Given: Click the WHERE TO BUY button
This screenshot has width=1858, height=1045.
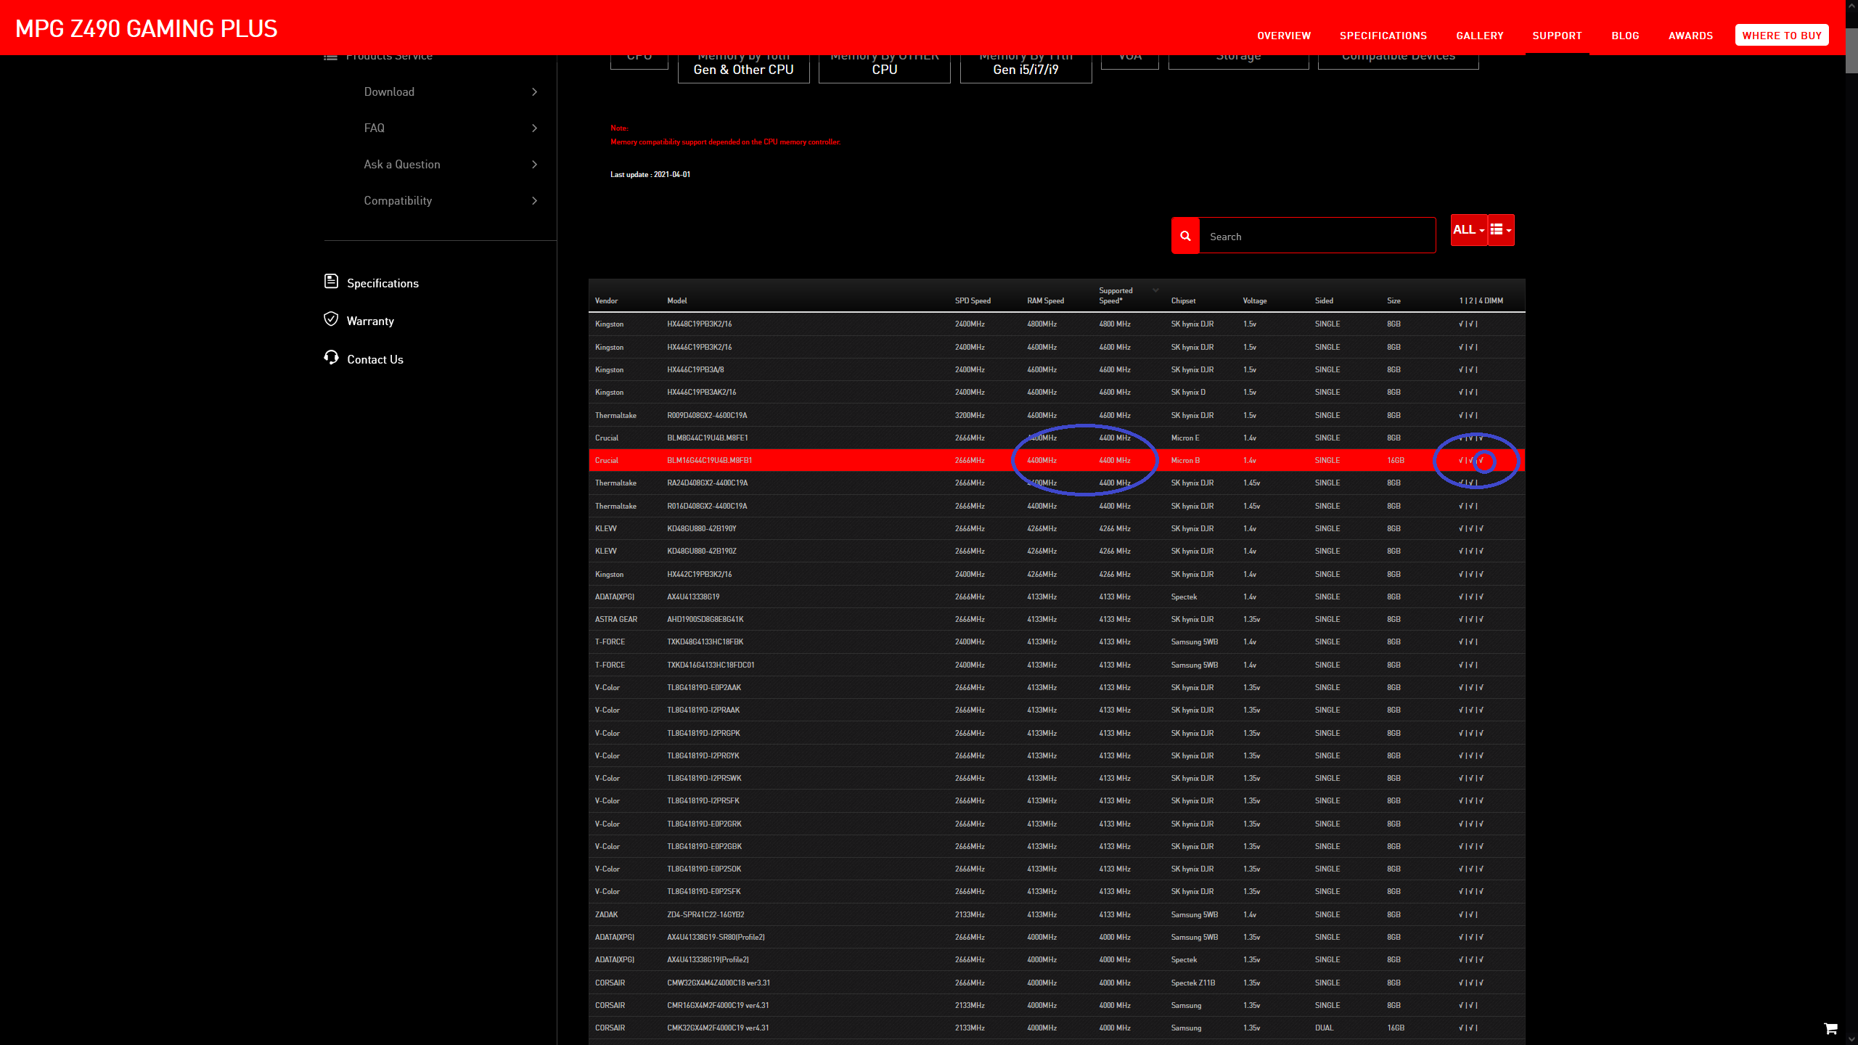Looking at the screenshot, I should 1782,36.
